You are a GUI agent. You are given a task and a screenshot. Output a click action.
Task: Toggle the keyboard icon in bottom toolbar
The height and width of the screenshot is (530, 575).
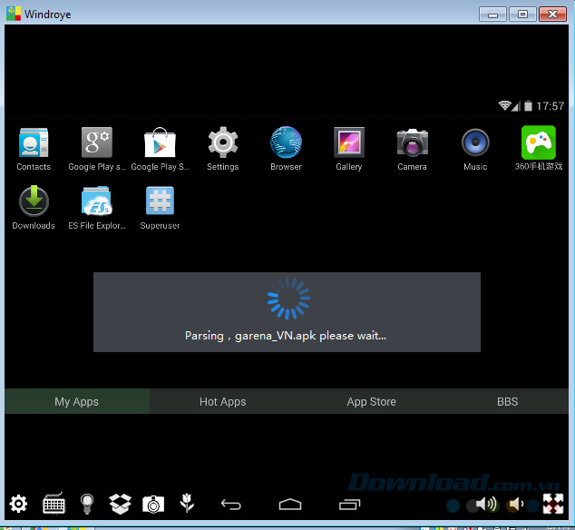(54, 504)
